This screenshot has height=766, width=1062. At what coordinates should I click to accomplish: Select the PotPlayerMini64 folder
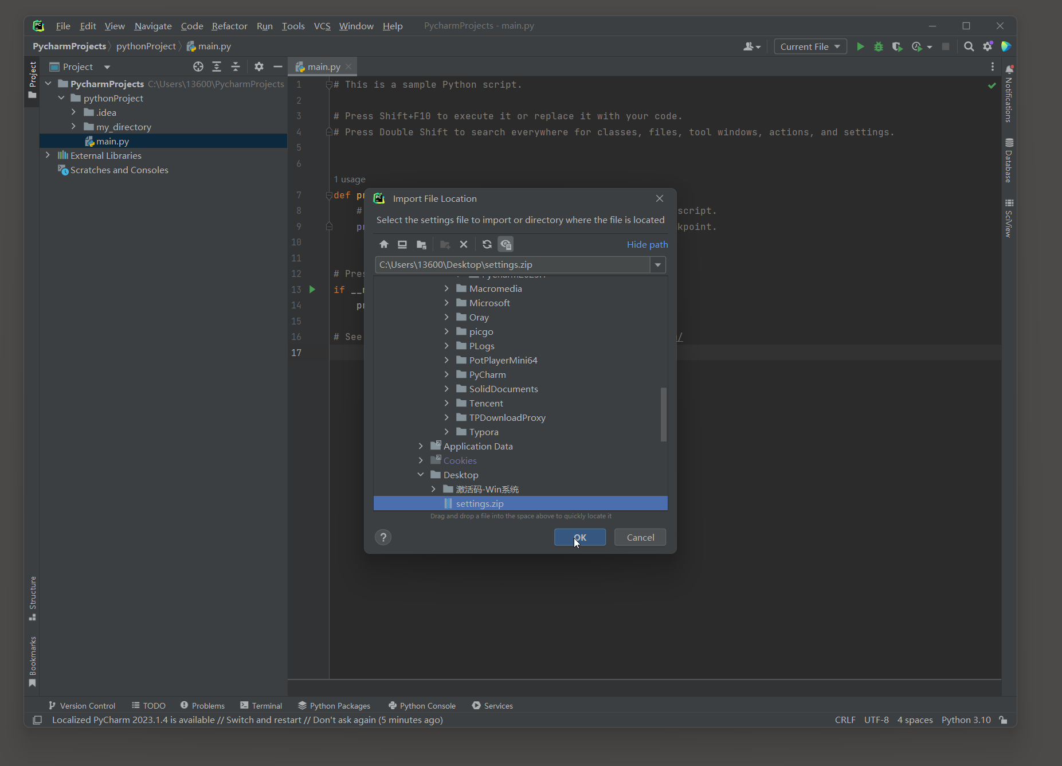pyautogui.click(x=503, y=360)
